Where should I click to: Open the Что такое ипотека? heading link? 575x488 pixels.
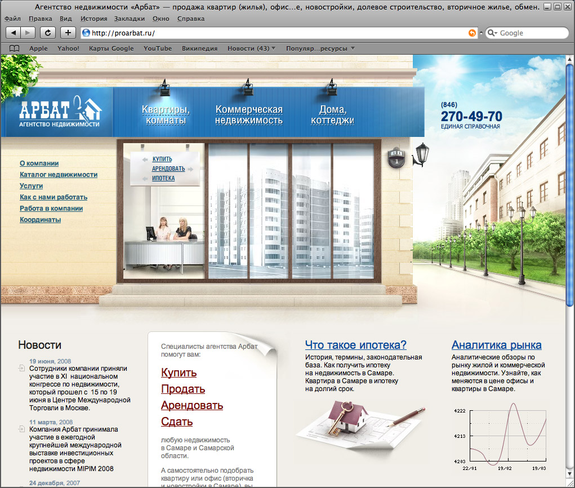click(356, 345)
